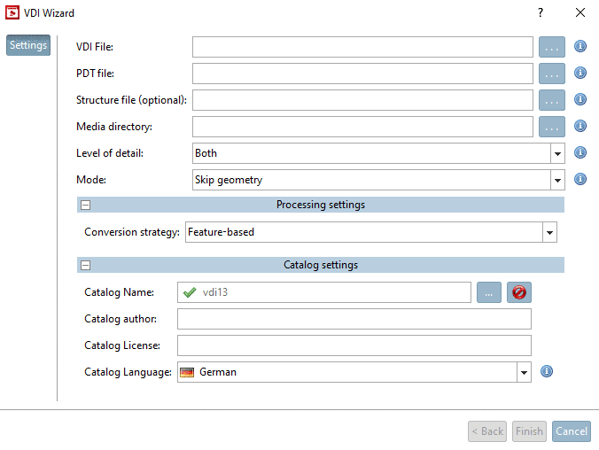Screen dimensions: 599x450
Task: Click the info icon beside Structure file
Action: pos(581,100)
